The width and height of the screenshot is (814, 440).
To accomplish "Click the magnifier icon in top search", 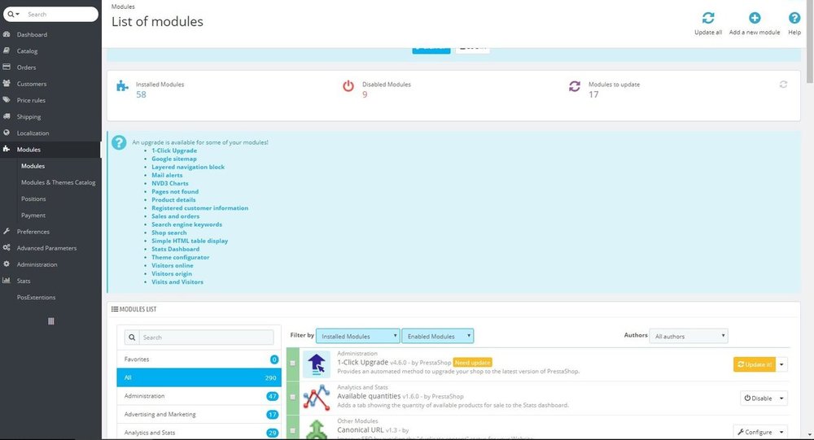I will 11,15.
